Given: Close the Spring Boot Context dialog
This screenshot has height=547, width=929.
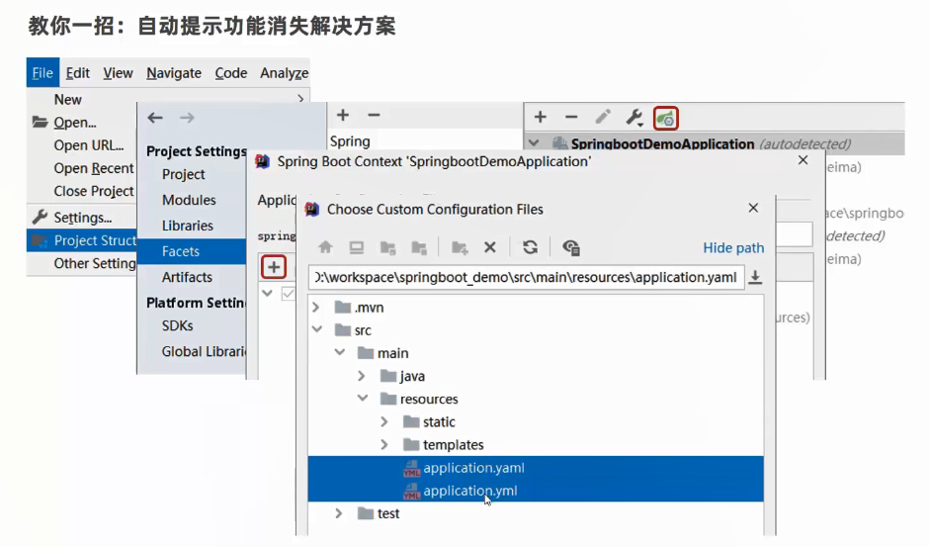Looking at the screenshot, I should click(802, 160).
